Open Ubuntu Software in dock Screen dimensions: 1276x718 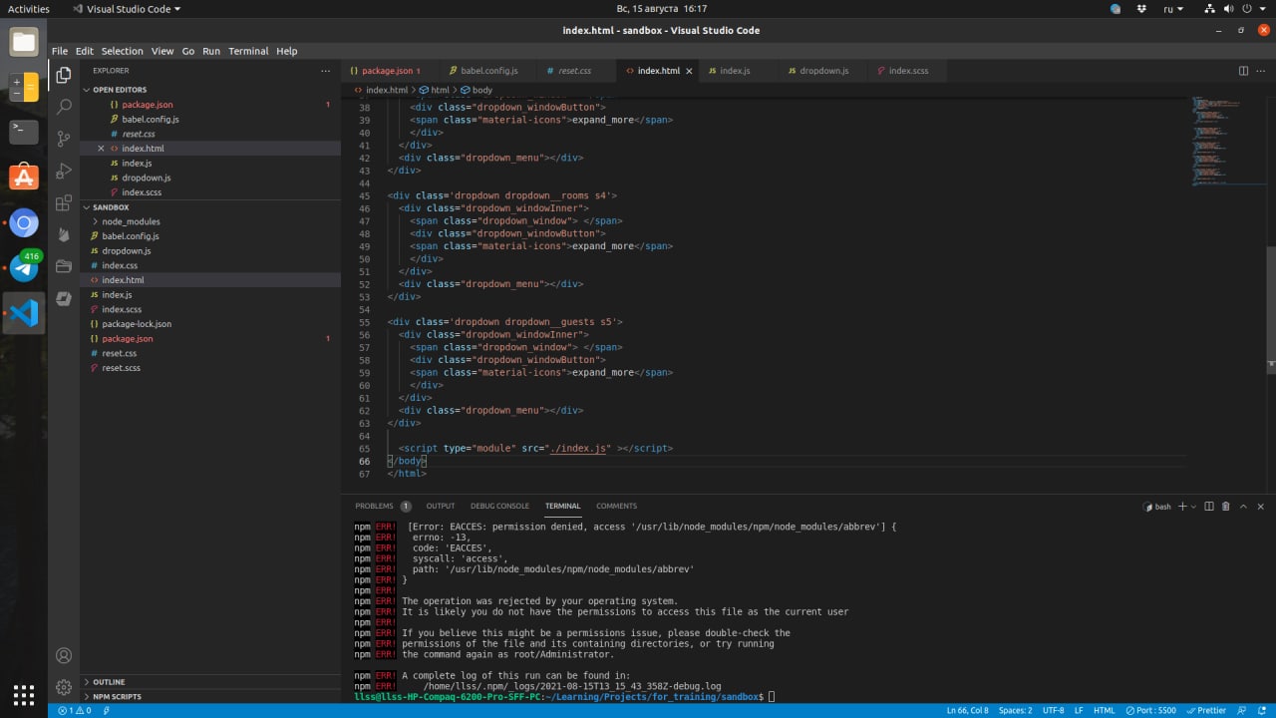coord(24,178)
